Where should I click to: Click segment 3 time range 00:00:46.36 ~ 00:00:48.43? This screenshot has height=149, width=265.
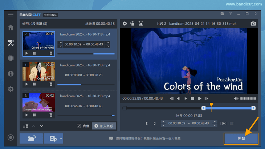83,106
